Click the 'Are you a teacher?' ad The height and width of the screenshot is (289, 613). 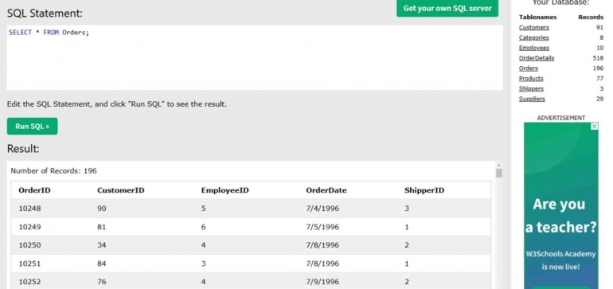pyautogui.click(x=561, y=205)
